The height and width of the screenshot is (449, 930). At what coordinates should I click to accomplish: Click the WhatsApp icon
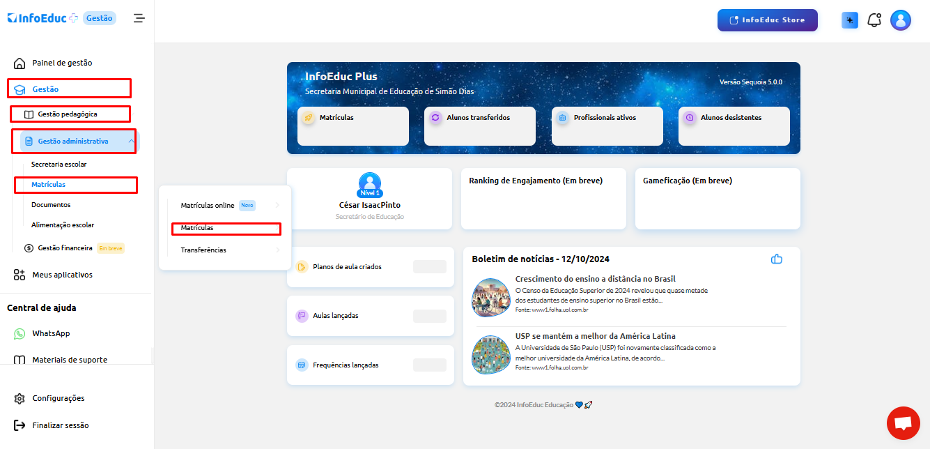coord(20,334)
